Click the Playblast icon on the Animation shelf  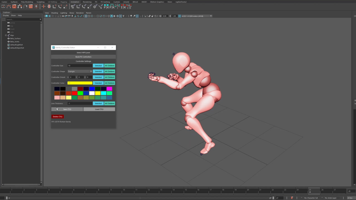point(3,6)
